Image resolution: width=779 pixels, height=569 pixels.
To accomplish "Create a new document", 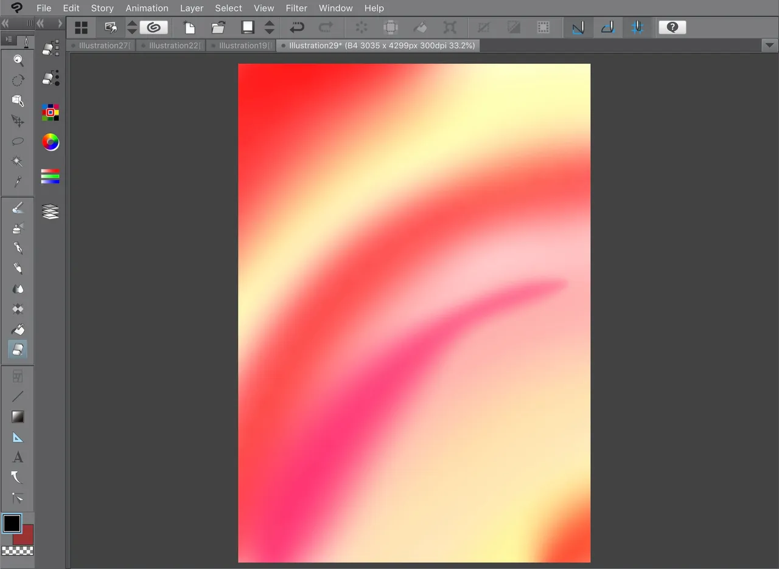I will [x=189, y=27].
